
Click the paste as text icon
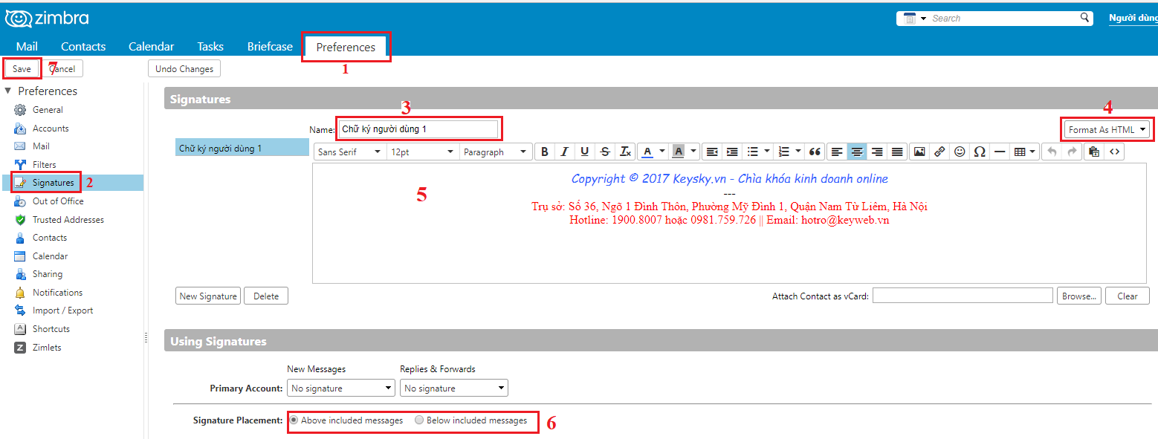click(1093, 152)
